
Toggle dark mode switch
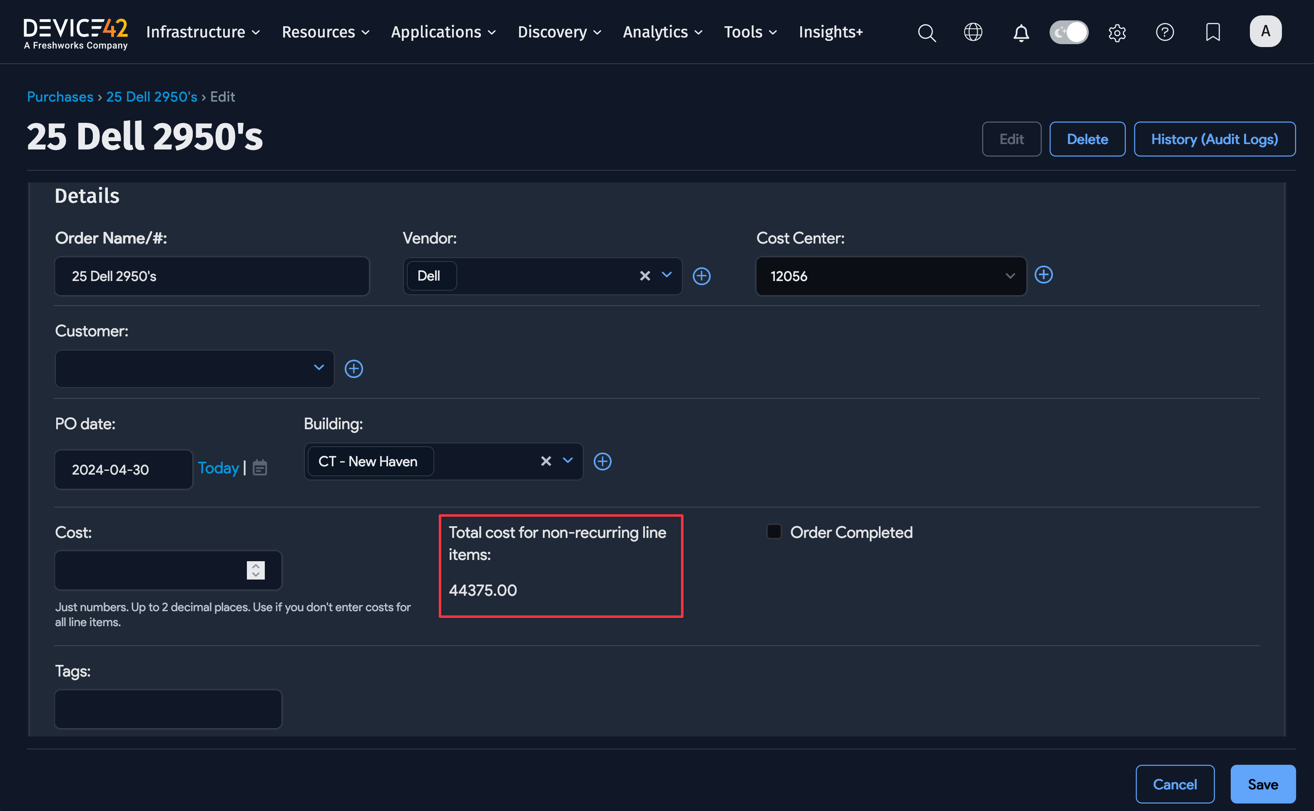[x=1068, y=32]
